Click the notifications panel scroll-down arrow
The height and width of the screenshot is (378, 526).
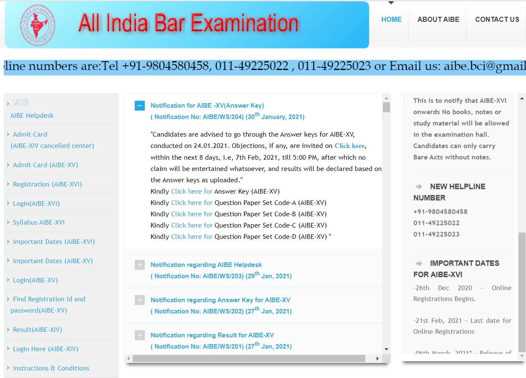pos(386,349)
